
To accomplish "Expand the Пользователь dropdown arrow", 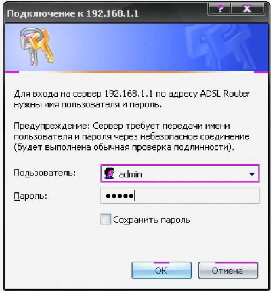I will coord(251,174).
